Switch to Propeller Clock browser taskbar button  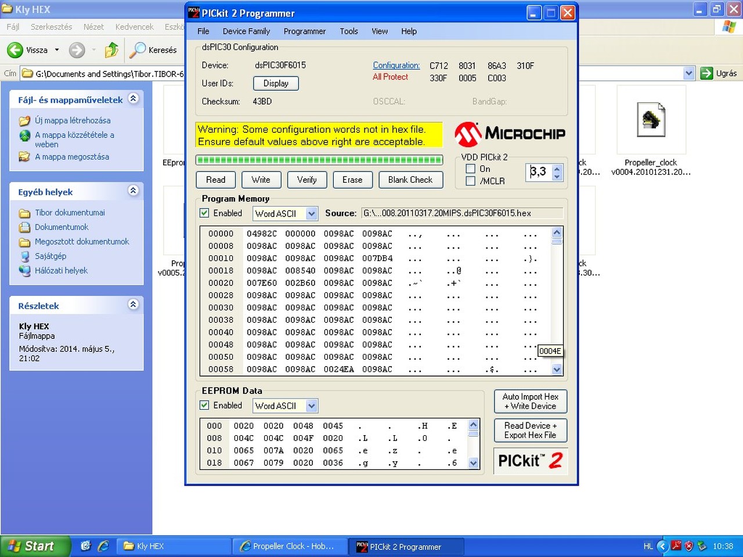click(x=290, y=546)
